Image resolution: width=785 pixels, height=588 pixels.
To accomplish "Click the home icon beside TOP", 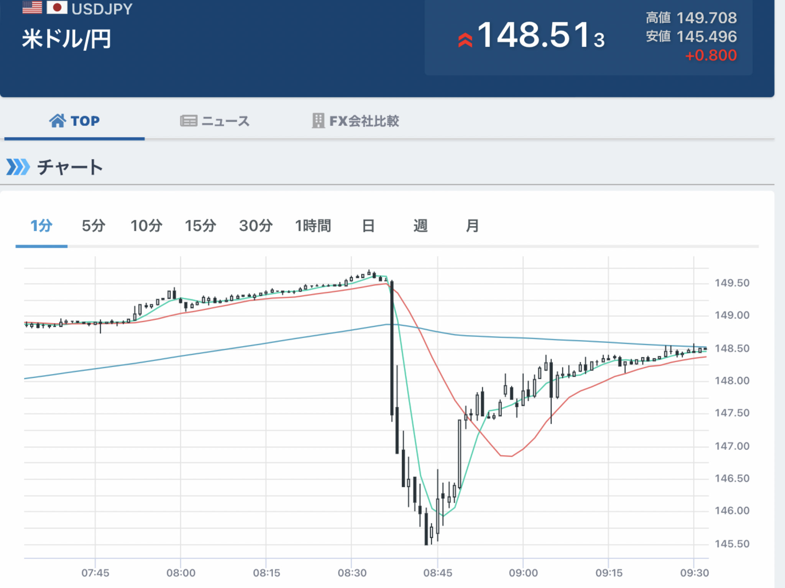I will tap(57, 121).
